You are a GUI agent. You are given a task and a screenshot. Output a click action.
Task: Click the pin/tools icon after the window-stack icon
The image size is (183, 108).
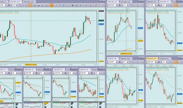coord(81,5)
